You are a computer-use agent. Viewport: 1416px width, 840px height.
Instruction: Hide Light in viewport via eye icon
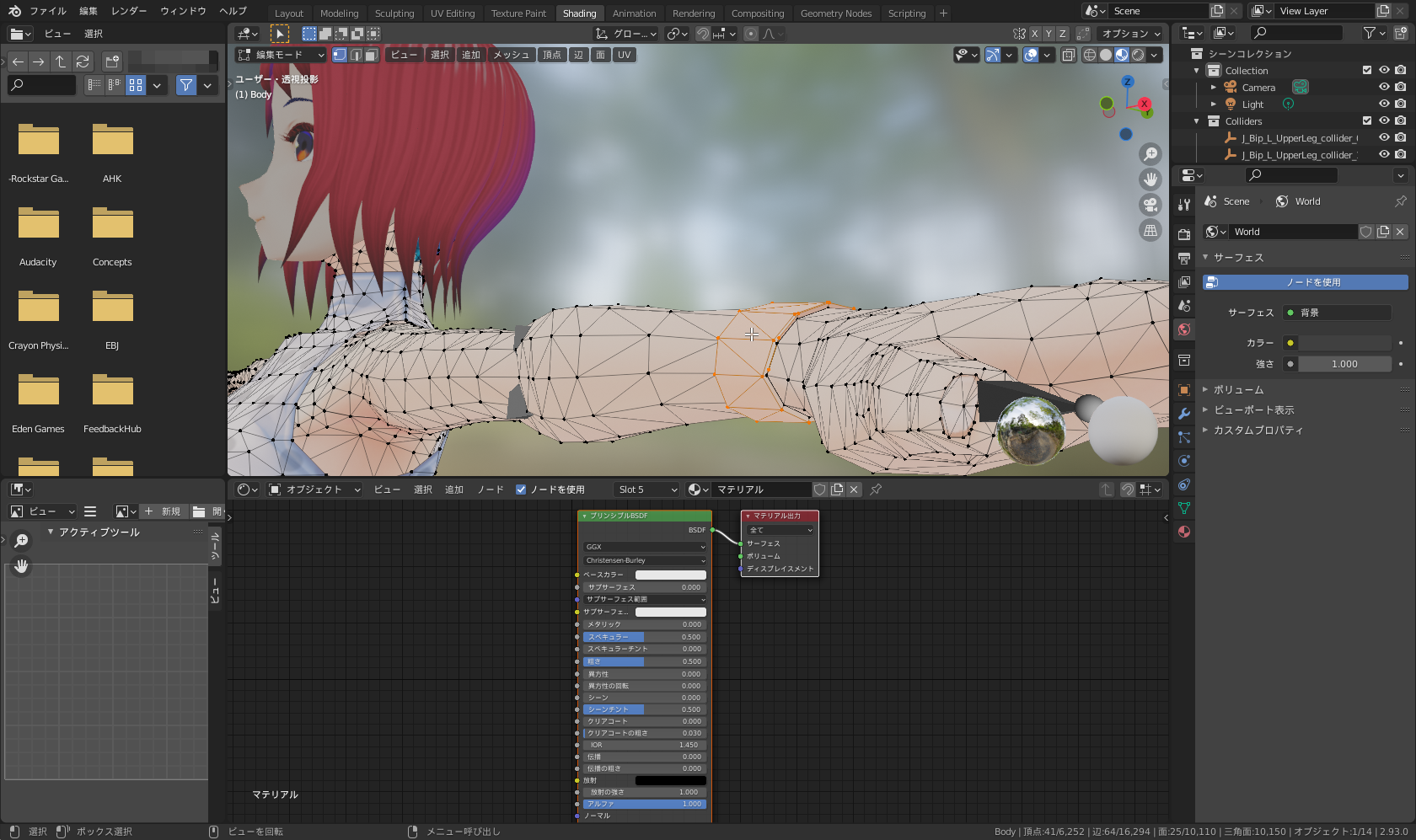[1384, 104]
